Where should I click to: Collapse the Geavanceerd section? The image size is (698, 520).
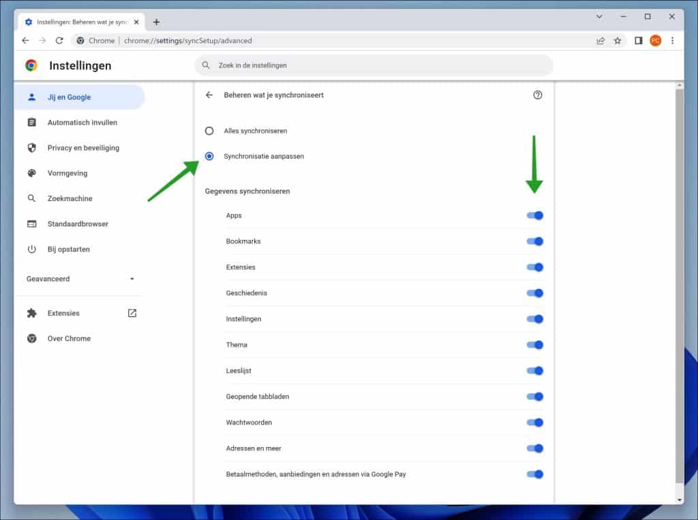pyautogui.click(x=132, y=279)
